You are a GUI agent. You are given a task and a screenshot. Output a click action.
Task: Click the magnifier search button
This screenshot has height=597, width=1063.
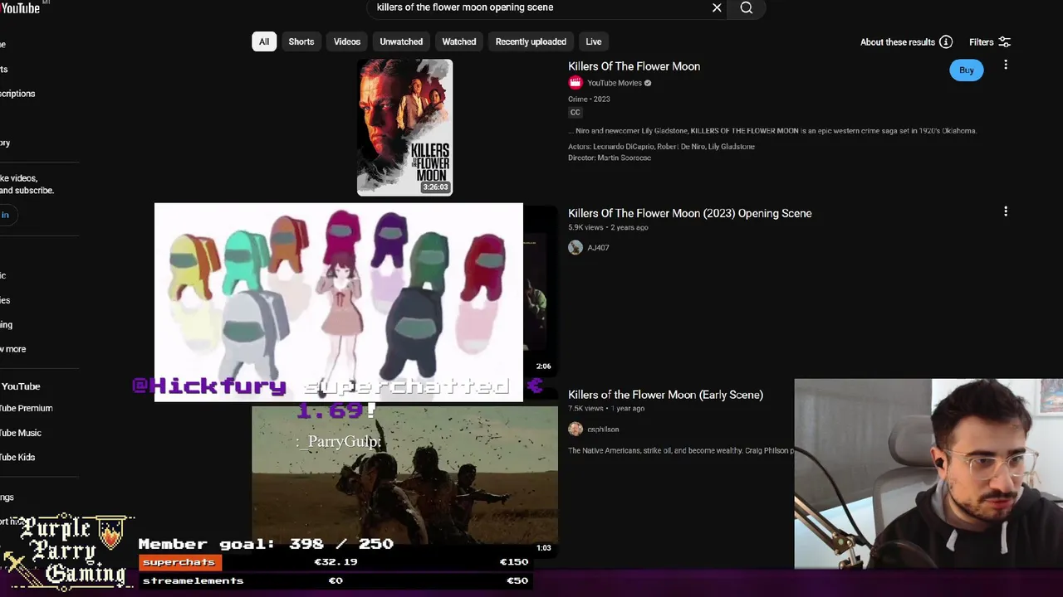tap(747, 7)
